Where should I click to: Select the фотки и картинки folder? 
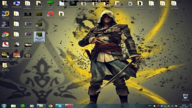140,5
